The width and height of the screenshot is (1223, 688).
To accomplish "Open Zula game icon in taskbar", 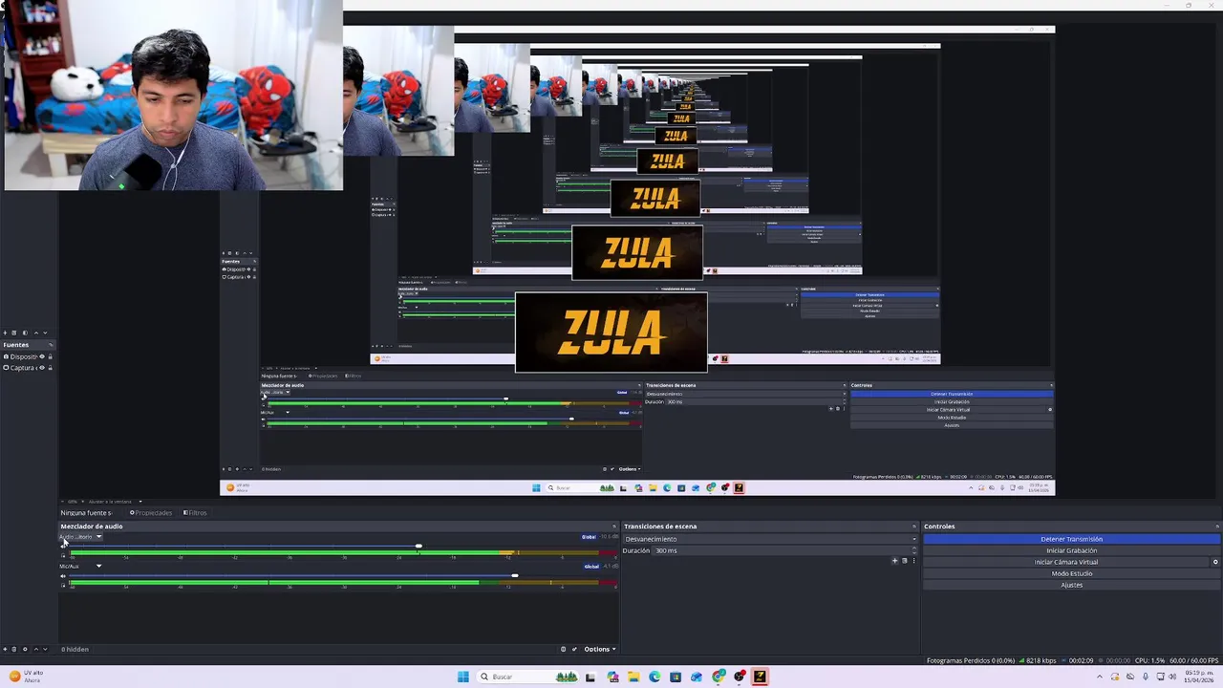I will 760,677.
